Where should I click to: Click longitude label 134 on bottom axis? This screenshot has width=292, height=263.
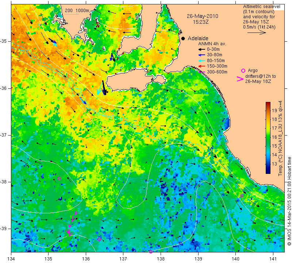click(11, 259)
